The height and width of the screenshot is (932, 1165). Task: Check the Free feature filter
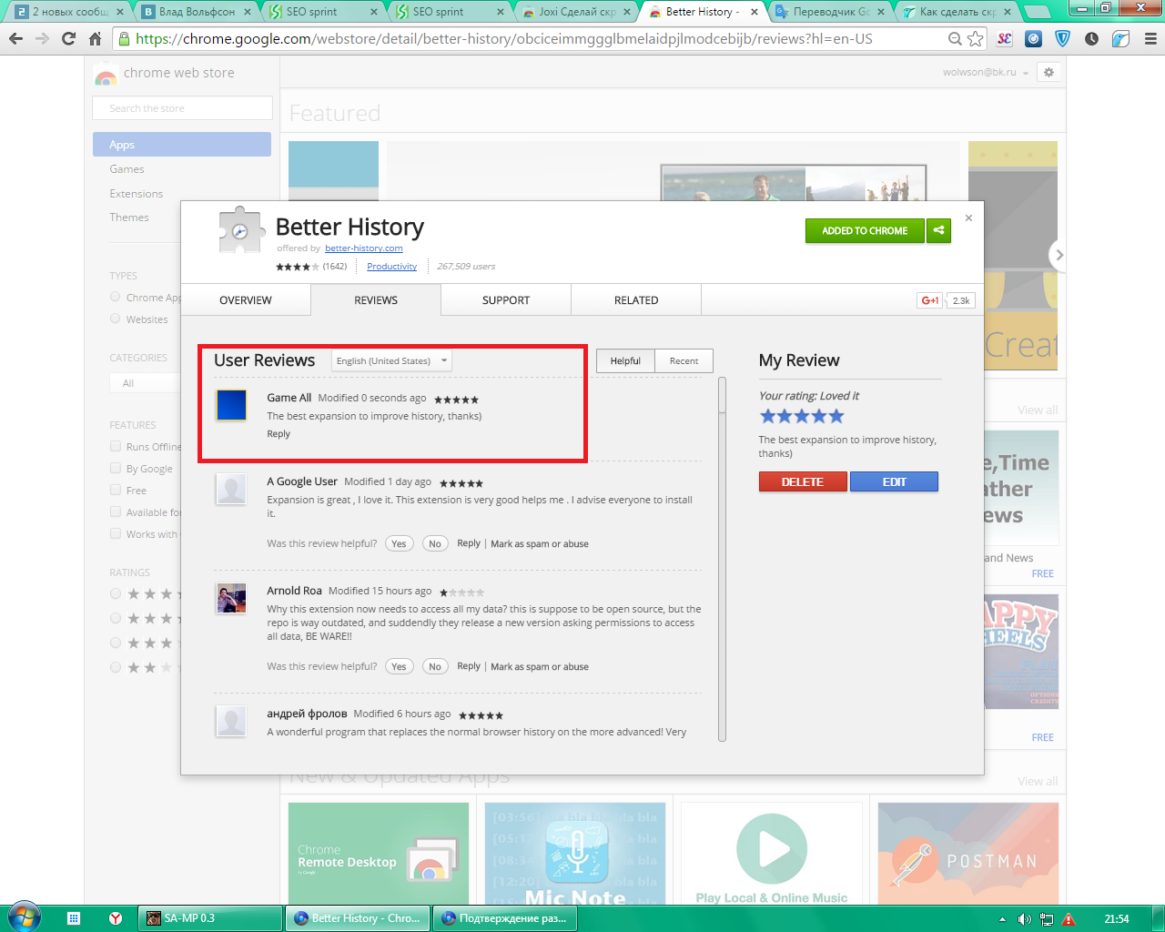[x=116, y=490]
